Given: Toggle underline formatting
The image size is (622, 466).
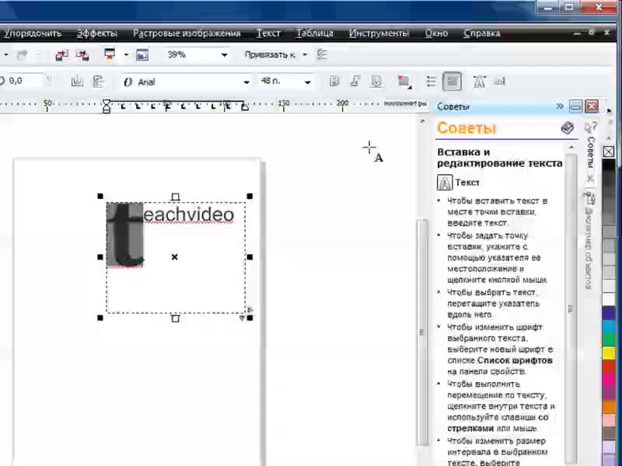Looking at the screenshot, I should pos(376,82).
